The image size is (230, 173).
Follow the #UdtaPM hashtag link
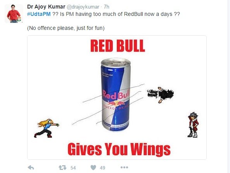pyautogui.click(x=39, y=14)
